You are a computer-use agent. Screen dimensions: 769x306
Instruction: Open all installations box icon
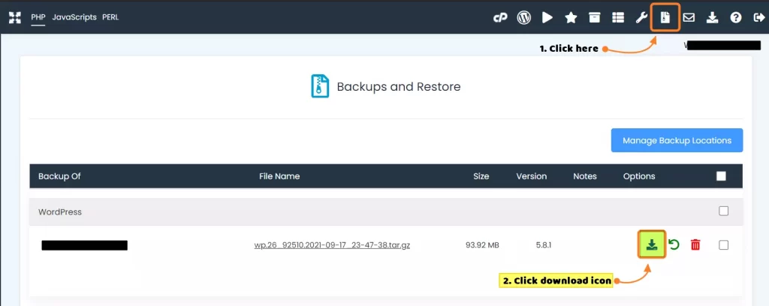point(595,18)
